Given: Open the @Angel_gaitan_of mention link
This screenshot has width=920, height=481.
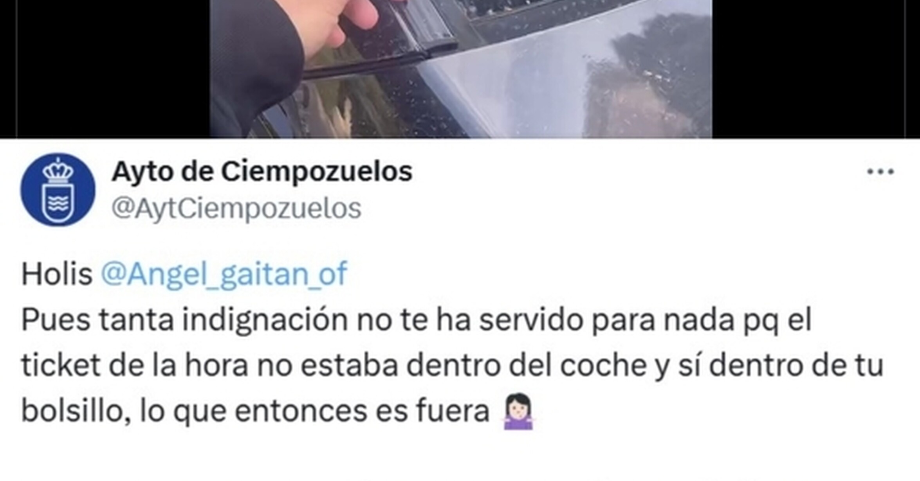Looking at the screenshot, I should [224, 274].
